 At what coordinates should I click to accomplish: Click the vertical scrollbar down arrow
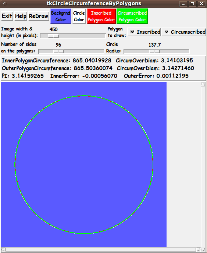tap(203, 249)
